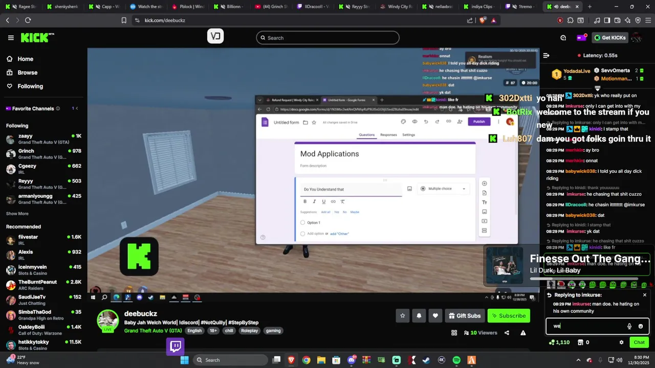Open the multi-view grid icon
Image resolution: width=655 pixels, height=368 pixels.
click(454, 333)
